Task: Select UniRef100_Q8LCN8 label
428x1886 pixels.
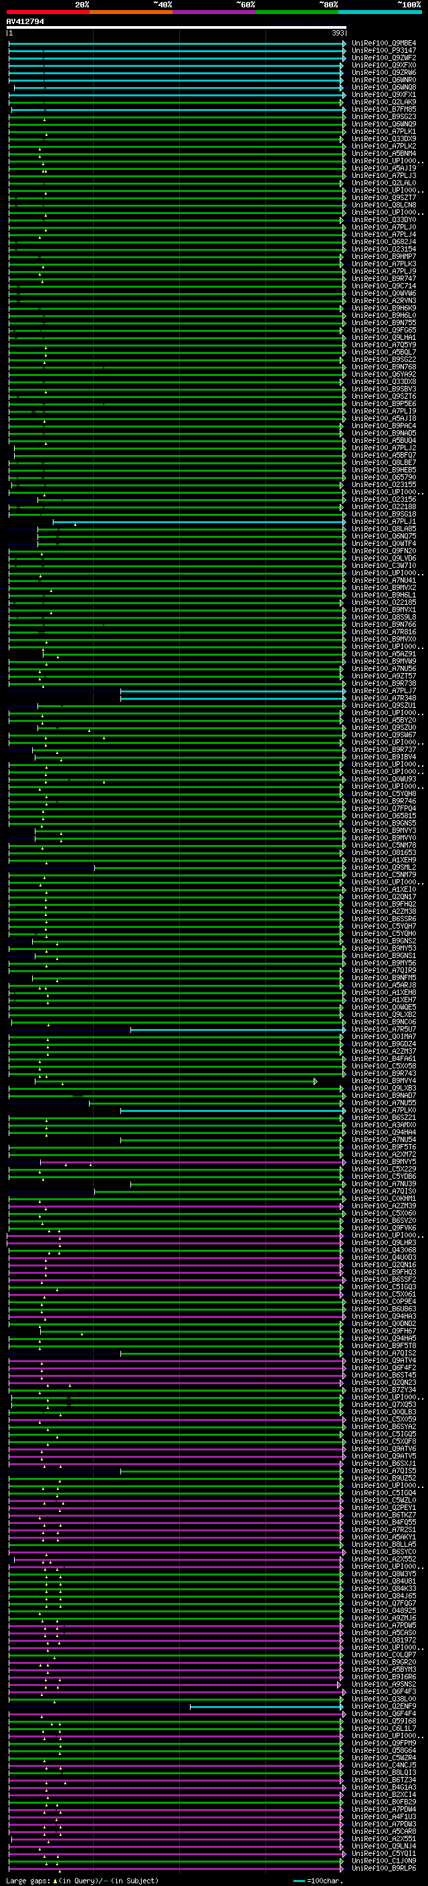Action: tap(383, 205)
